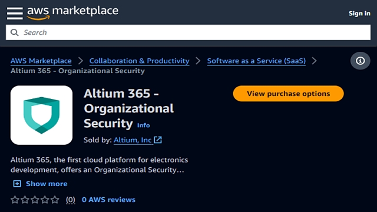Click the AWS Marketplace logo

pos(72,13)
